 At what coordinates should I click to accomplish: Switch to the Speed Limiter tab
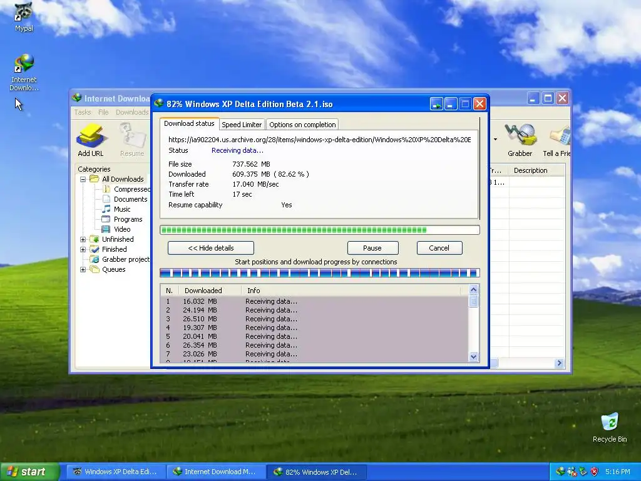[x=242, y=125]
